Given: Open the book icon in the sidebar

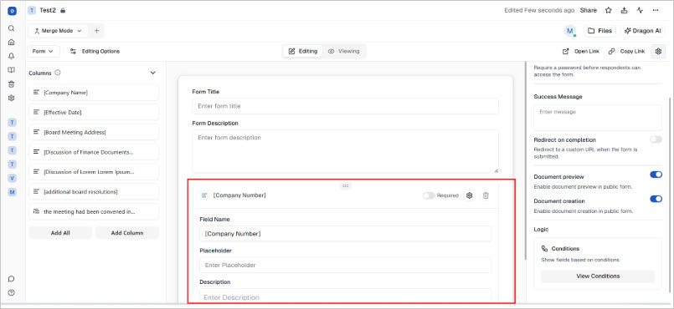Looking at the screenshot, I should pos(12,70).
